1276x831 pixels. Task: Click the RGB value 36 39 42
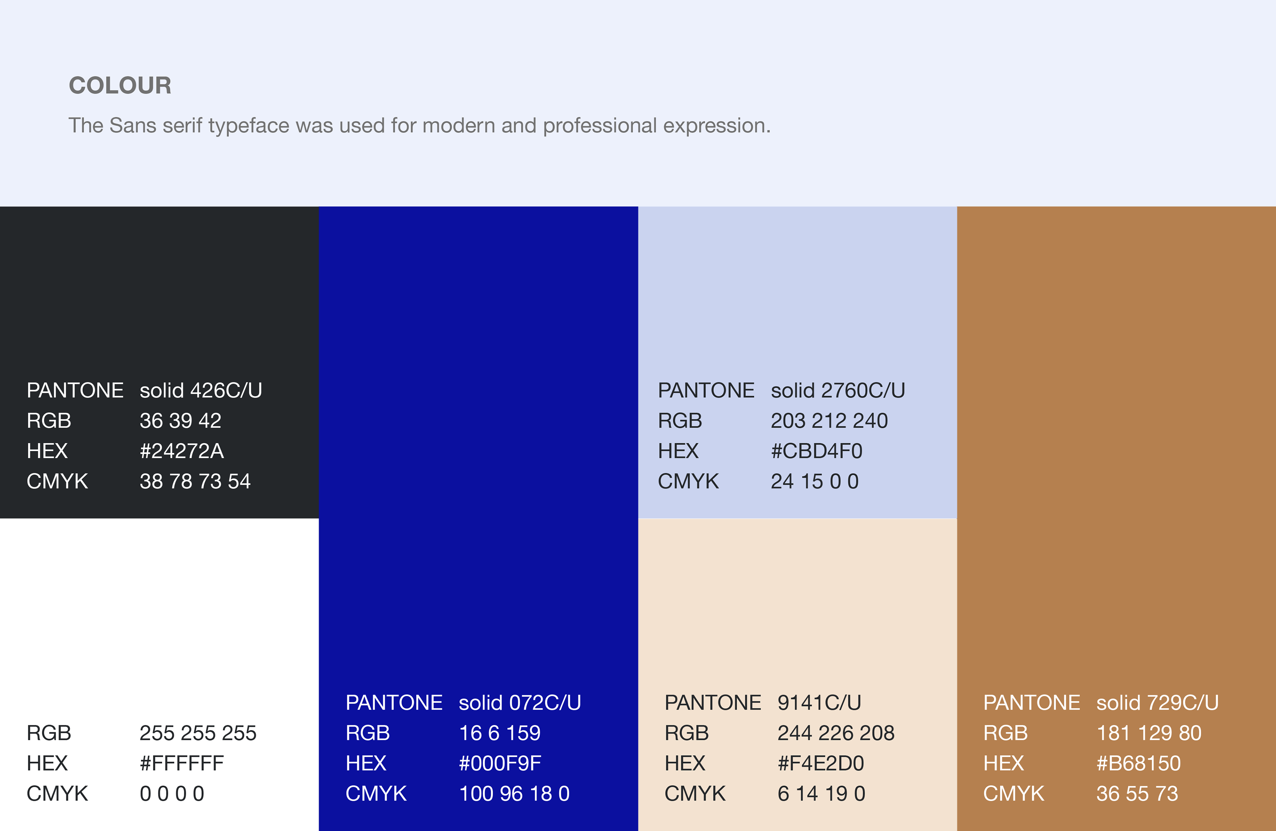(180, 421)
